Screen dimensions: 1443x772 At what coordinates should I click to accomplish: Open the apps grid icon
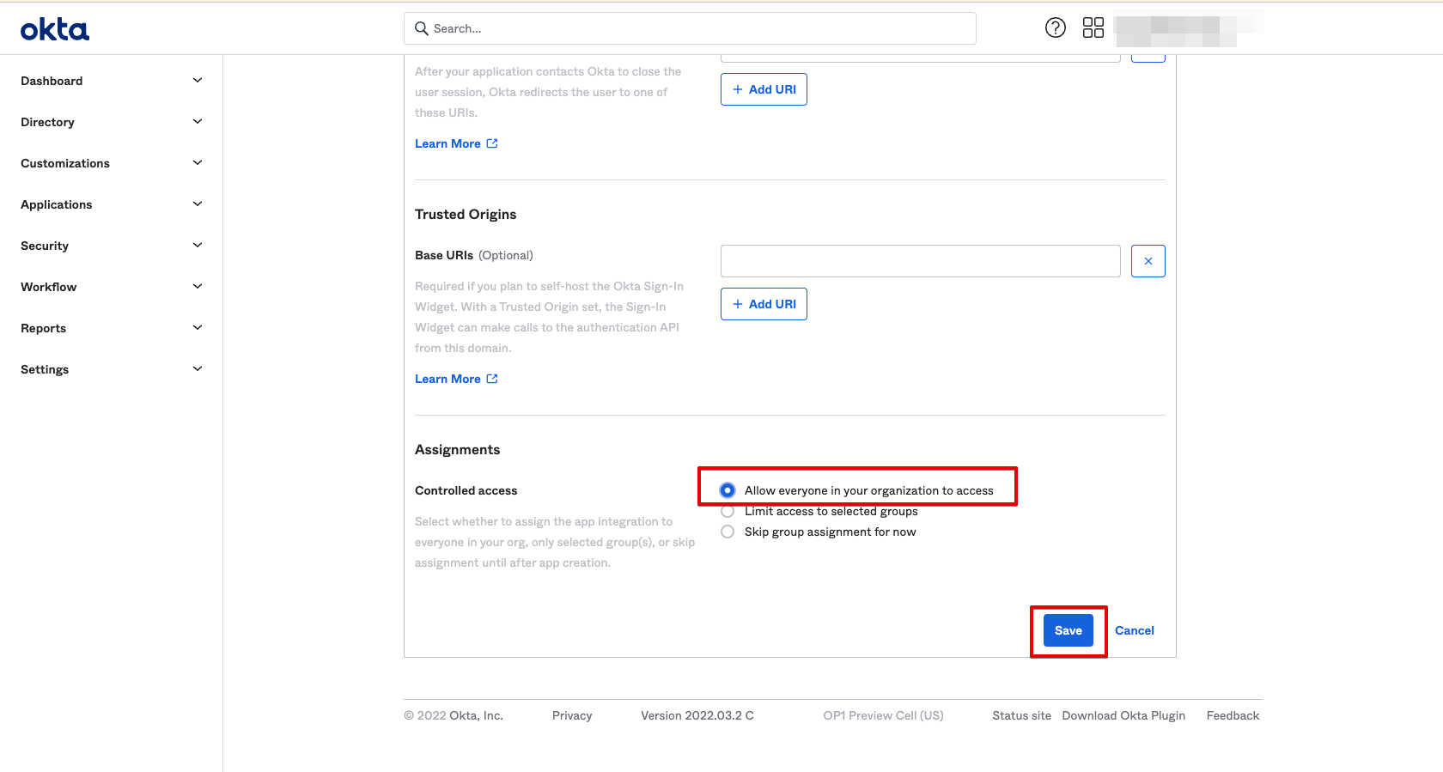[x=1093, y=27]
